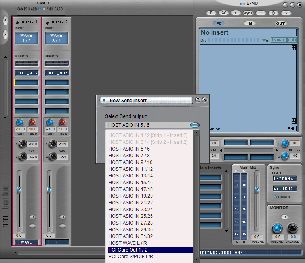Screen dimensions: 305x263
Task: Click the Main Mix volume fader
Action: [x=257, y=190]
